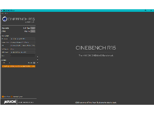This screenshot has width=154, height=115.
Task: Close the Cinebench window
Action: (151, 11)
